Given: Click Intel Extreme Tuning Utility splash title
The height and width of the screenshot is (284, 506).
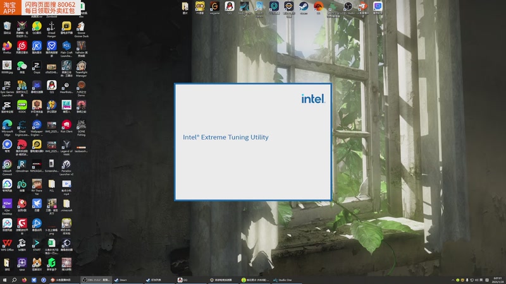Looking at the screenshot, I should point(226,137).
